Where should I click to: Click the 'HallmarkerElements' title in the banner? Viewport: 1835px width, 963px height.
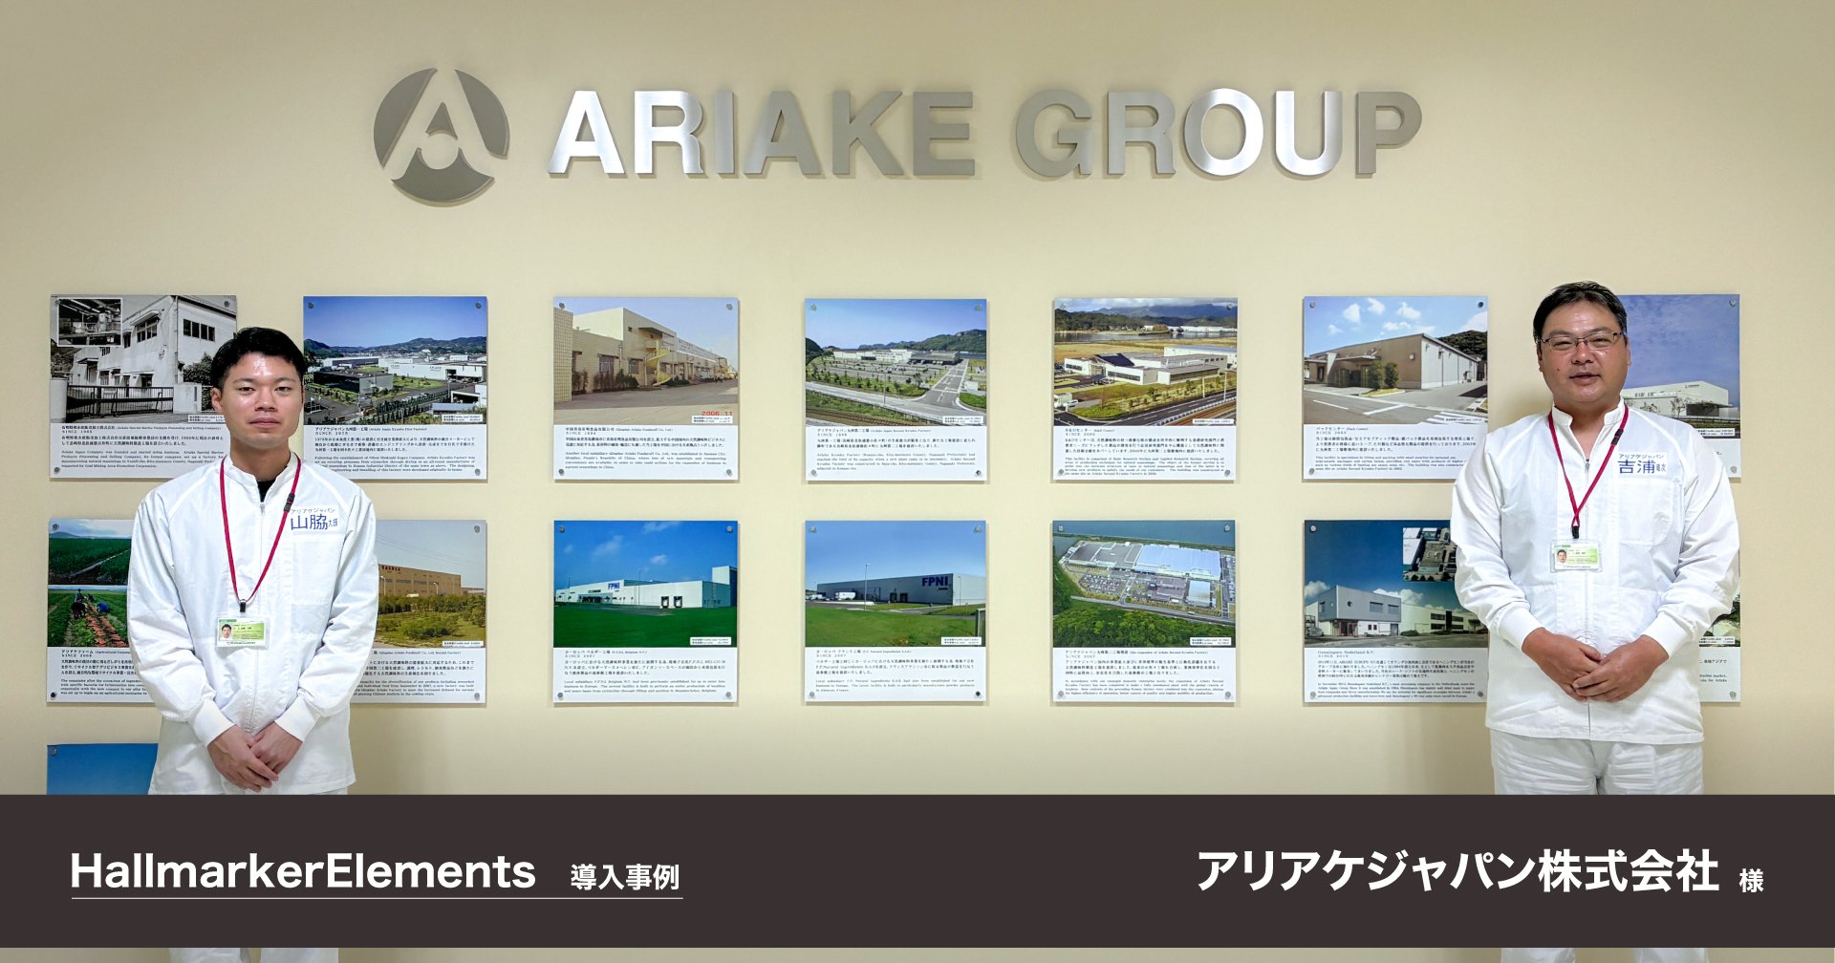303,871
